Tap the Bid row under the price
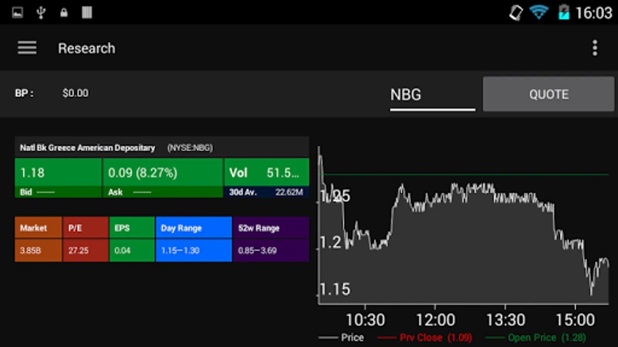This screenshot has height=347, width=618. point(58,192)
